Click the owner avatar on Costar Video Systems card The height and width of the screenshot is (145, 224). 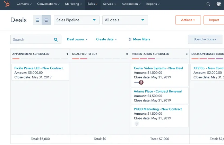click(x=141, y=82)
